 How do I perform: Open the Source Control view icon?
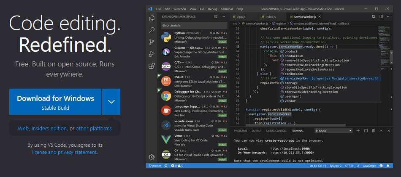(x=152, y=42)
